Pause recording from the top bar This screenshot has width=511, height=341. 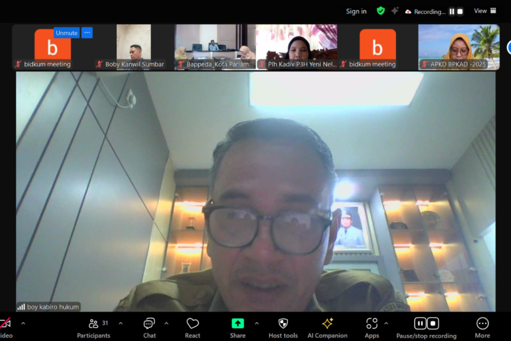click(452, 12)
